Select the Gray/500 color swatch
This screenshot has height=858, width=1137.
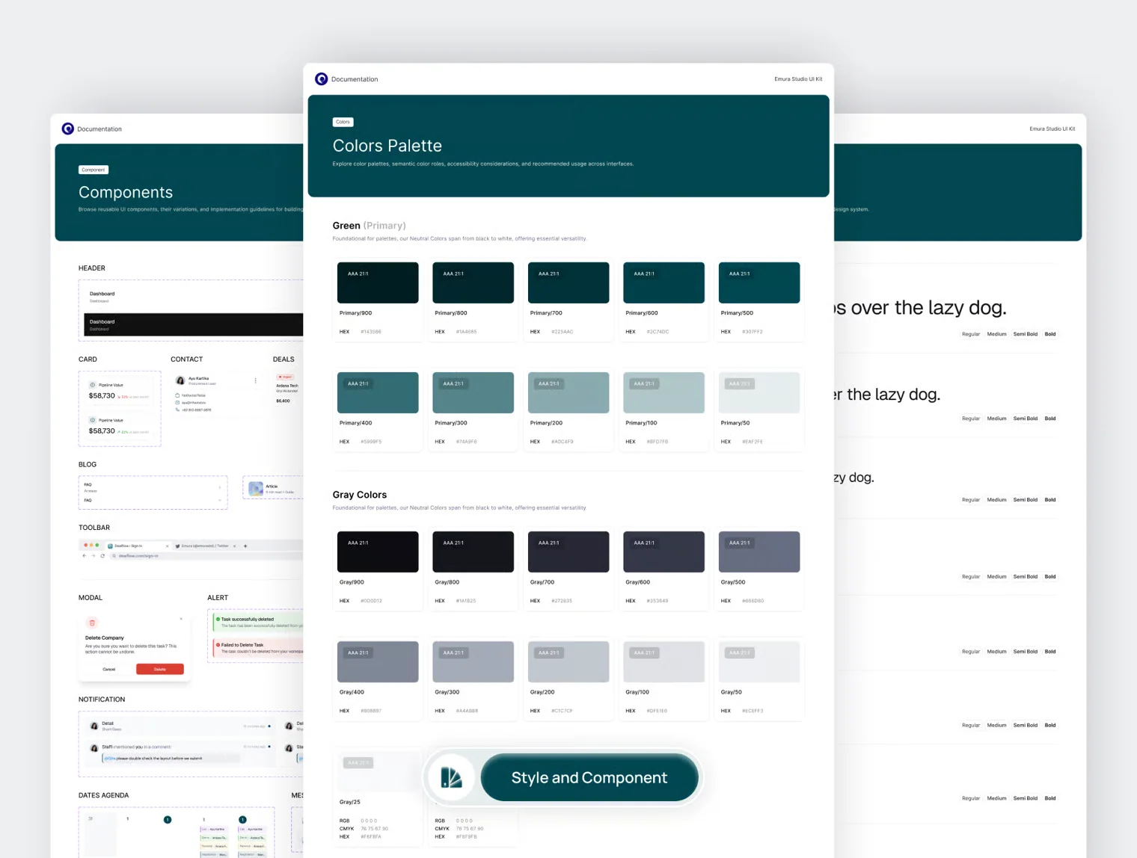pyautogui.click(x=759, y=552)
